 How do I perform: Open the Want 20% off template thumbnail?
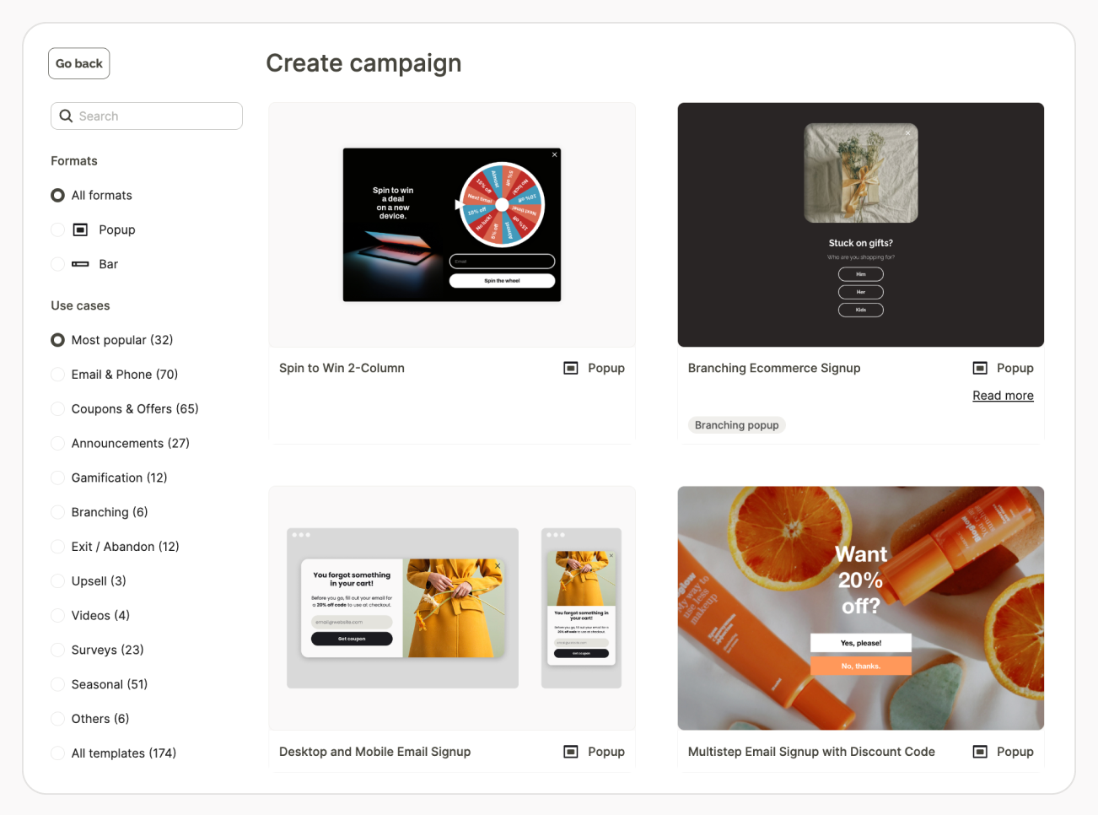pyautogui.click(x=861, y=608)
